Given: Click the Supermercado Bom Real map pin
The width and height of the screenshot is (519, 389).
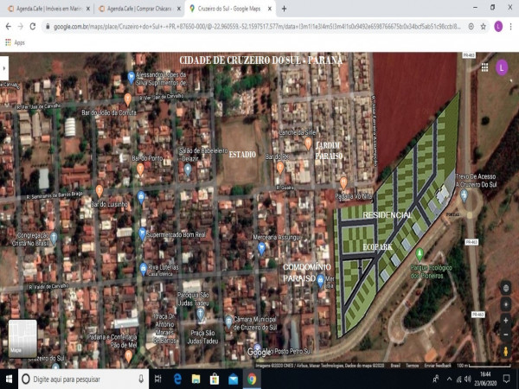Looking at the screenshot, I should tap(142, 233).
